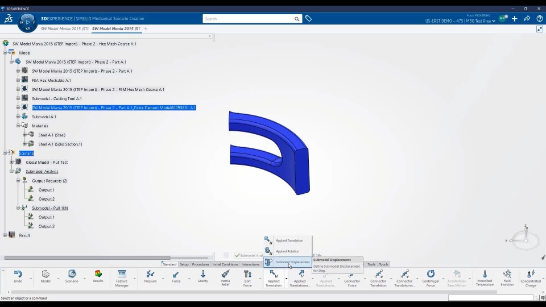
Task: Click the tree horizontal scrollbar
Action: pos(88,258)
